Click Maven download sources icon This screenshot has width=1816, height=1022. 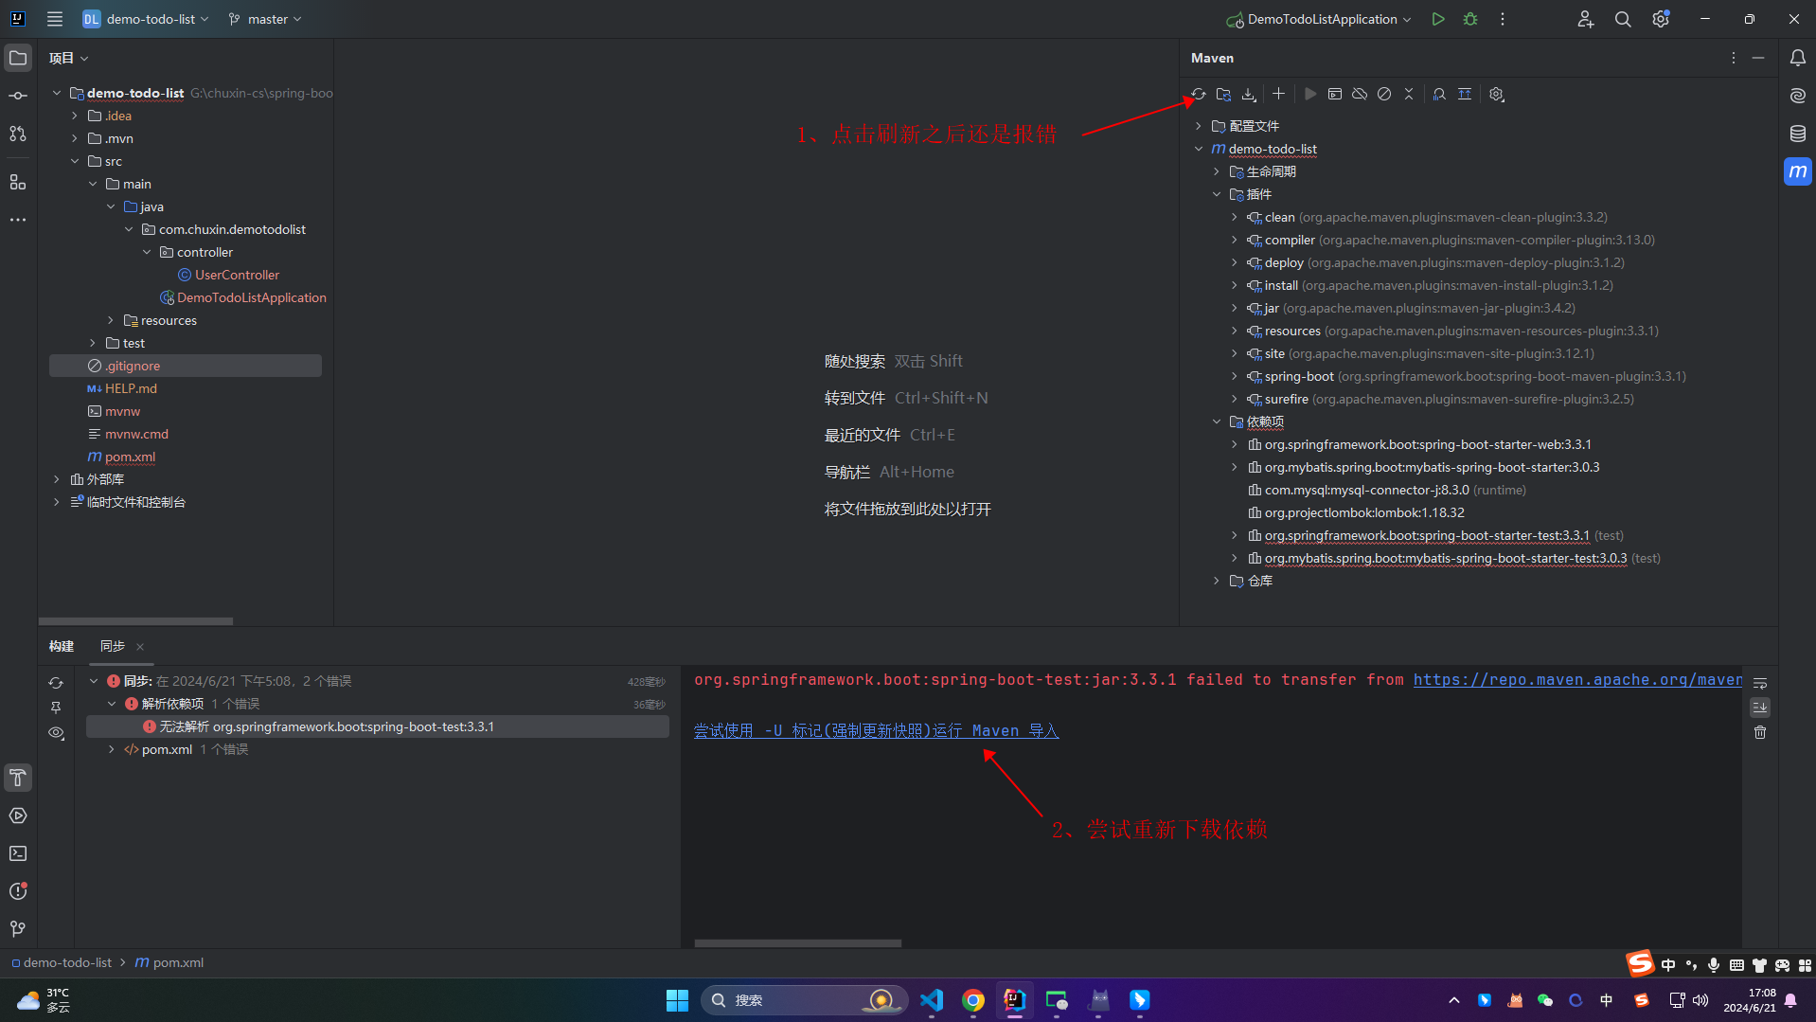(1249, 94)
